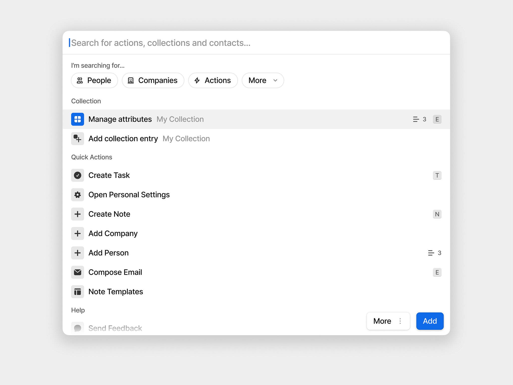
Task: Click the Create Note plus icon
Action: pyautogui.click(x=77, y=214)
